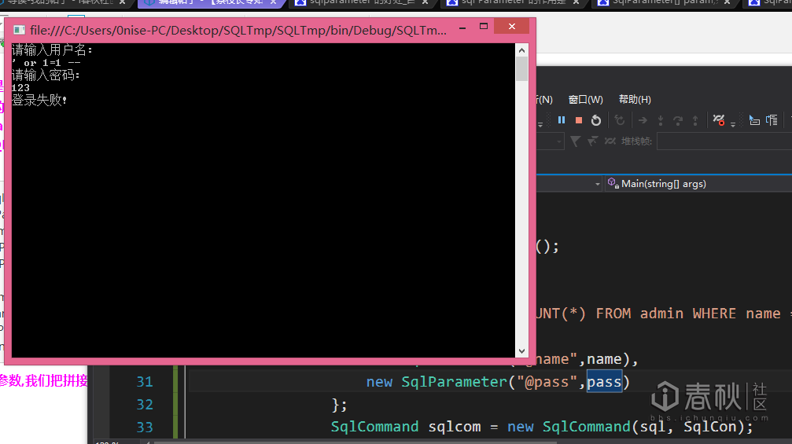Click the Step Over icon

coord(678,120)
